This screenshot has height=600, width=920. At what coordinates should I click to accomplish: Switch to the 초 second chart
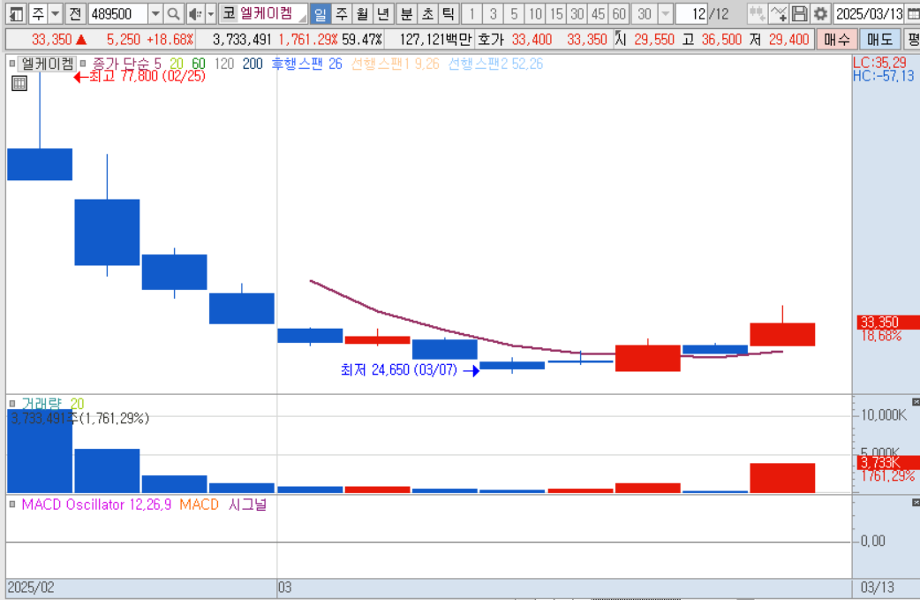point(427,13)
